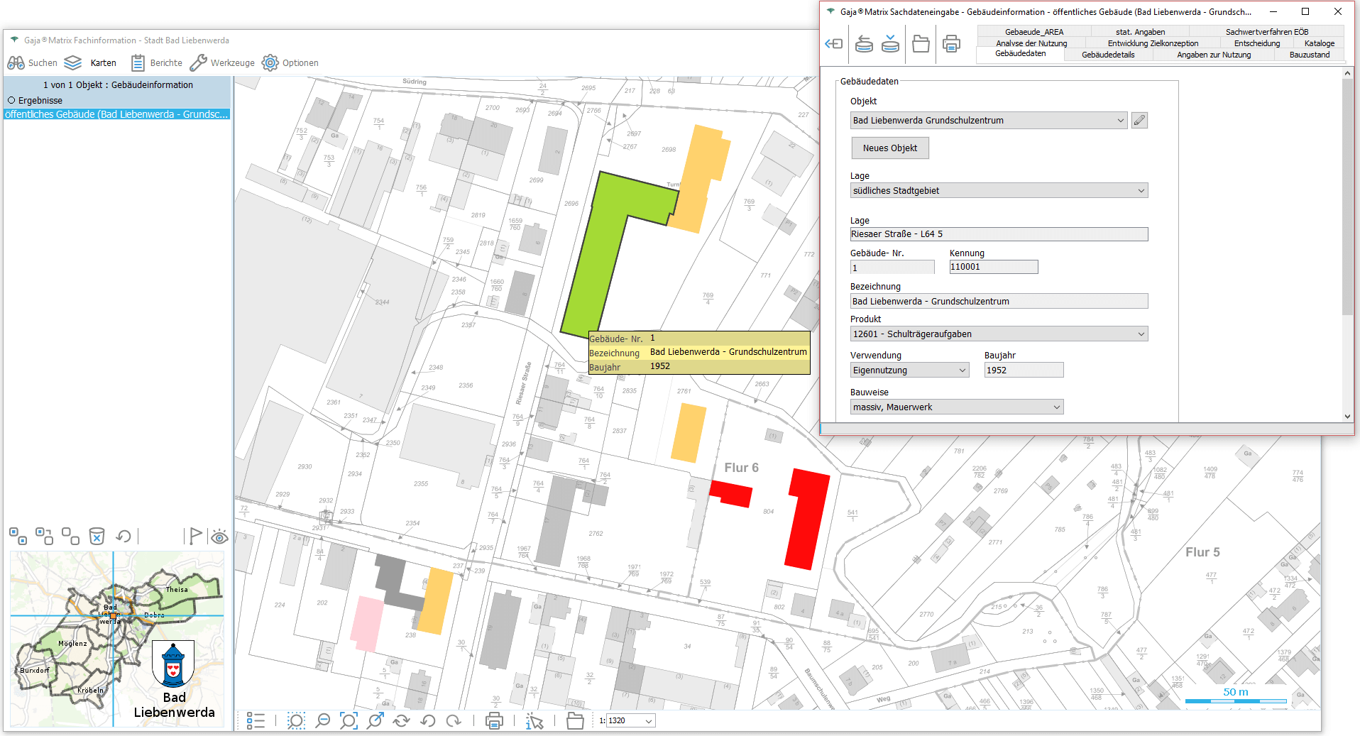Click the Baujahr input field
Viewport: 1360px width, 736px height.
click(1023, 370)
